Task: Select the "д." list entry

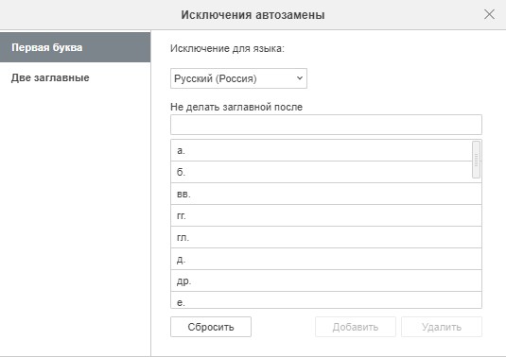Action: 326,259
